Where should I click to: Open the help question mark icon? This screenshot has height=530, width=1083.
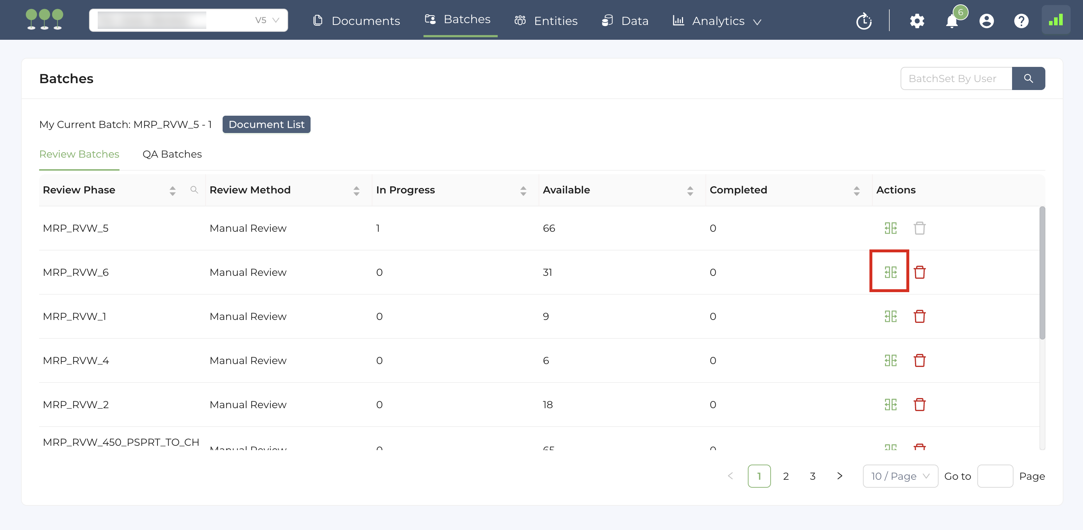pos(1021,21)
